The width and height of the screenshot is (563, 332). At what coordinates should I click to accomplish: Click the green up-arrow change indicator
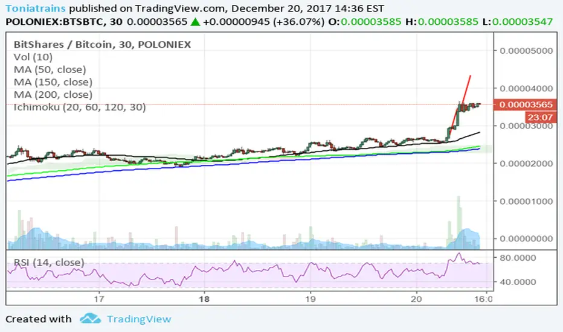pos(195,22)
